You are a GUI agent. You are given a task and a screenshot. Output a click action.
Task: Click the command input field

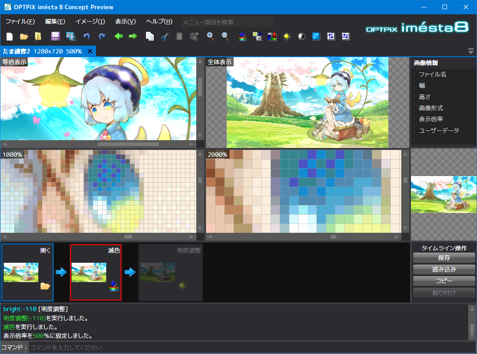tap(253, 348)
